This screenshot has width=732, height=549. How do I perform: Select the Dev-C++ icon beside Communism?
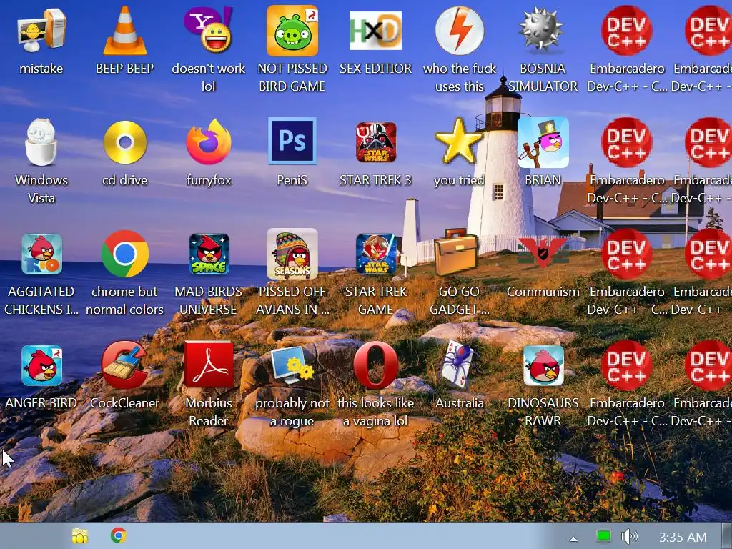coord(626,254)
